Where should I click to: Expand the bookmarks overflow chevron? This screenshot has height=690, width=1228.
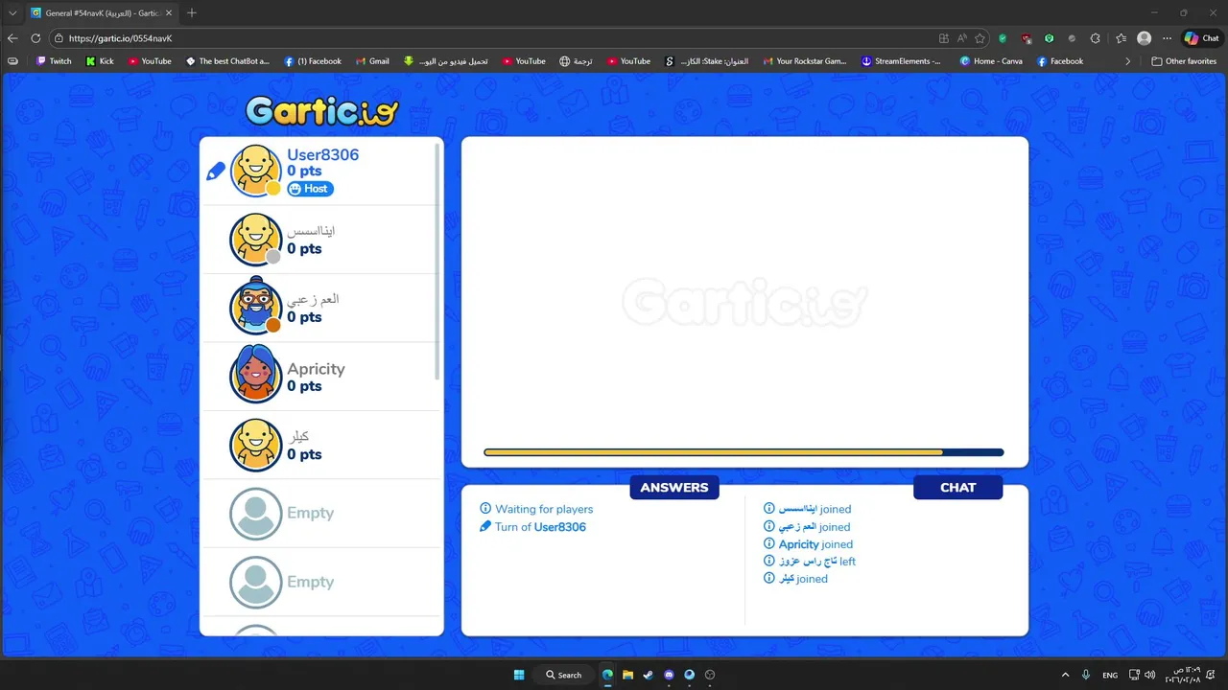click(x=1127, y=61)
